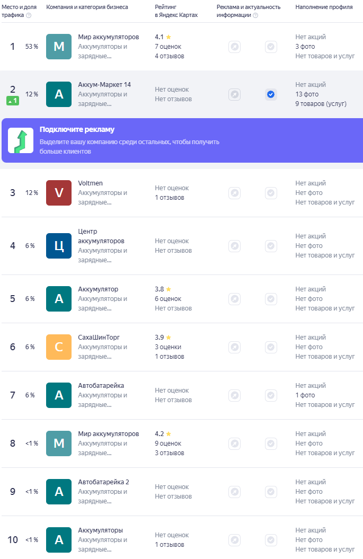This screenshot has width=363, height=559.
Task: Click '3 фото' in first row
Action: [305, 47]
